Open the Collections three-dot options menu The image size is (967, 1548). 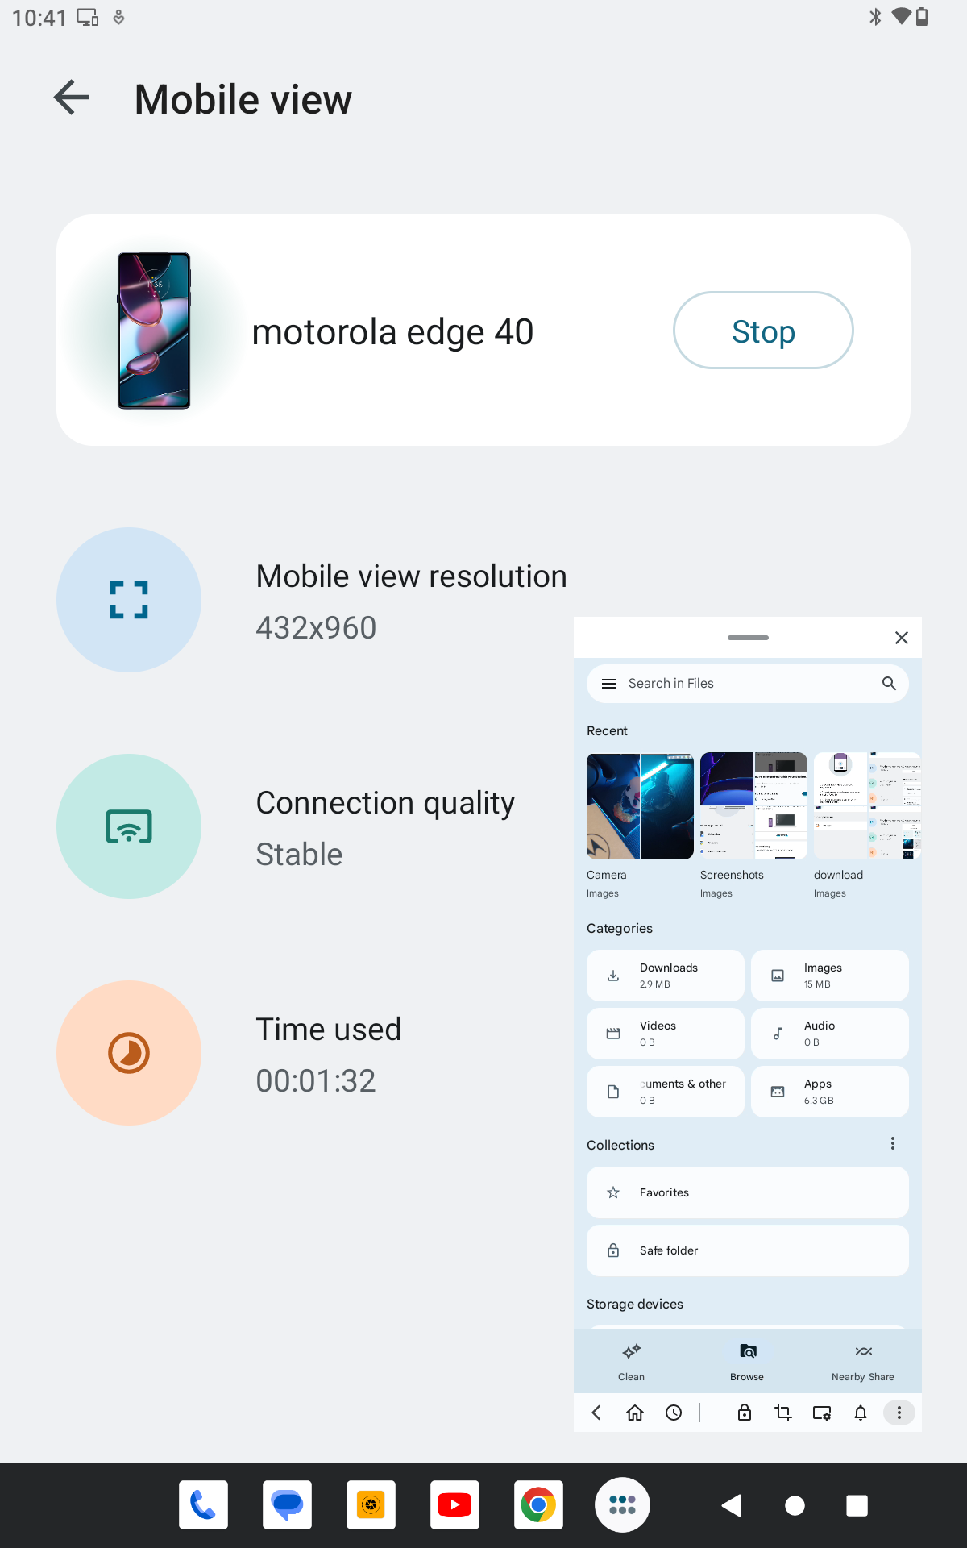[x=892, y=1143]
